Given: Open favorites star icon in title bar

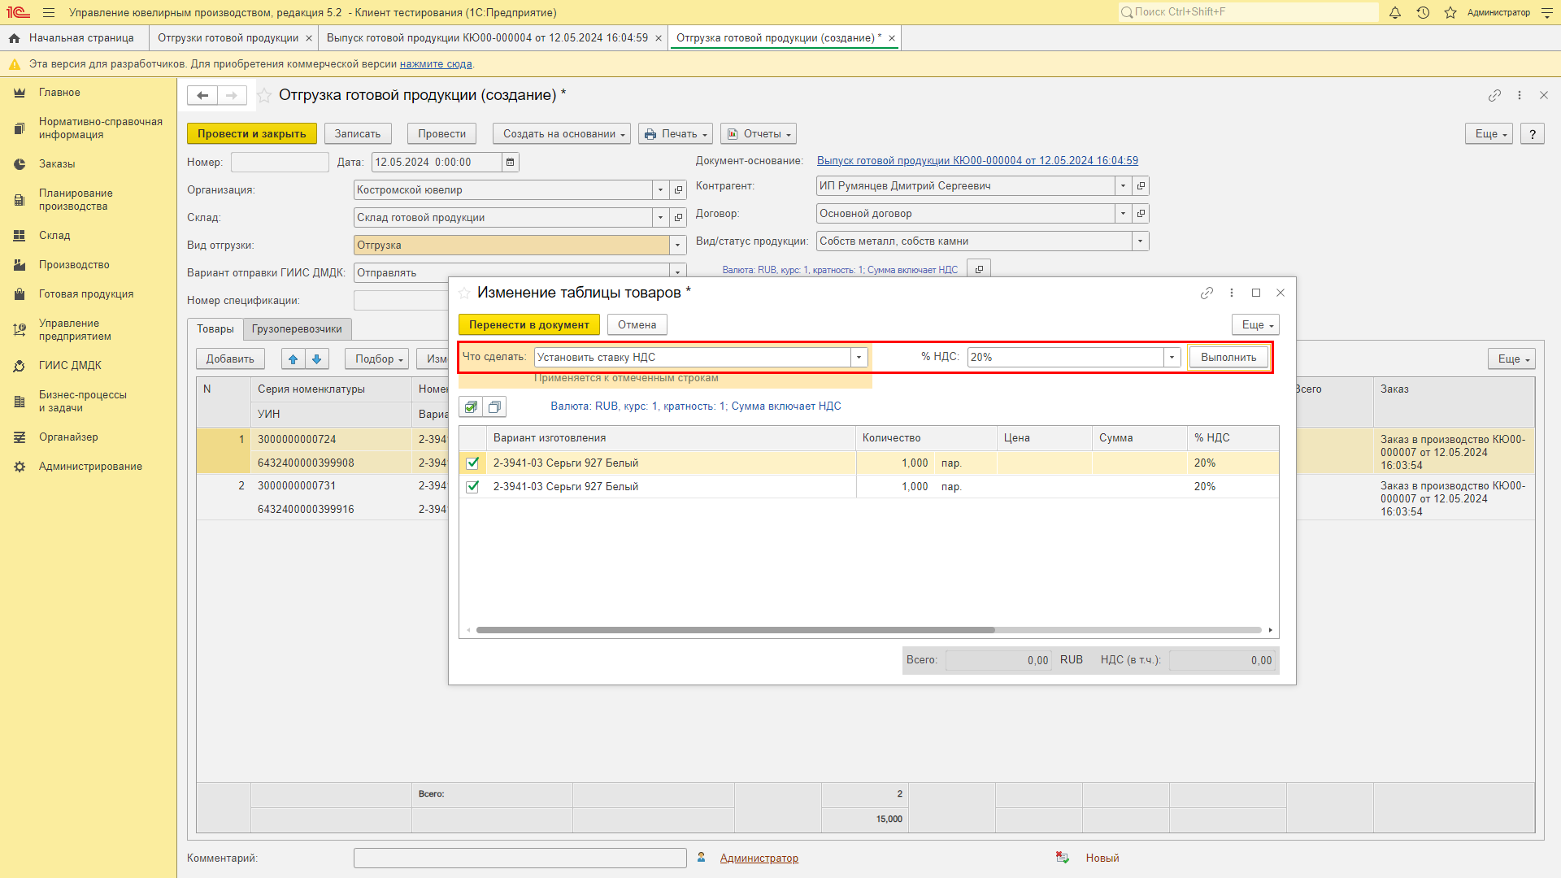Looking at the screenshot, I should [x=1450, y=12].
